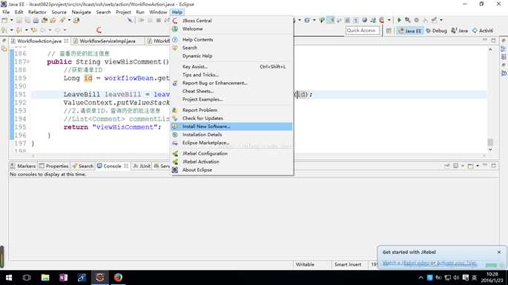Click the JRebel video activation link
Viewport: 508px width, 285px height.
[x=429, y=263]
